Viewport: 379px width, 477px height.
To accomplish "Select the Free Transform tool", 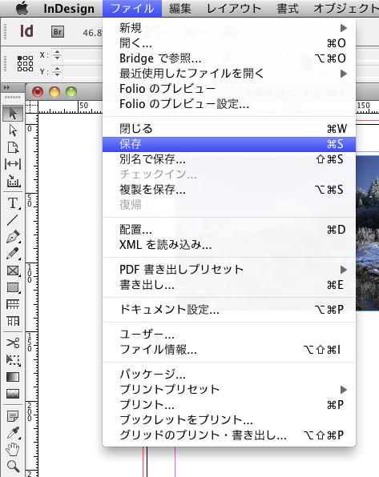I will pos(13,360).
